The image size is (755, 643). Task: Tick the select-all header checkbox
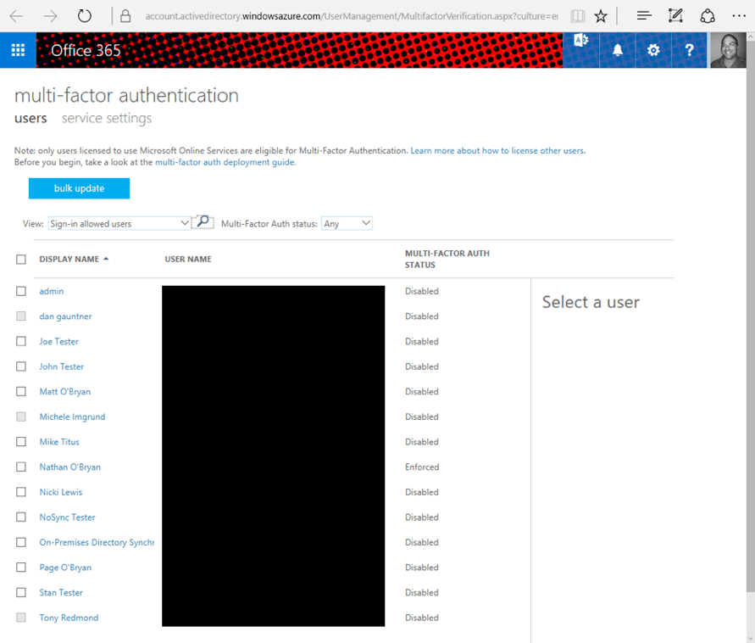pyautogui.click(x=20, y=260)
